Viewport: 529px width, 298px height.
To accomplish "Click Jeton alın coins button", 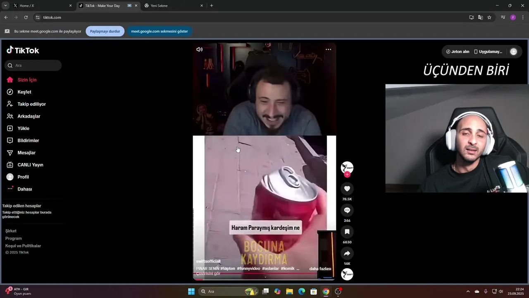I will [458, 52].
